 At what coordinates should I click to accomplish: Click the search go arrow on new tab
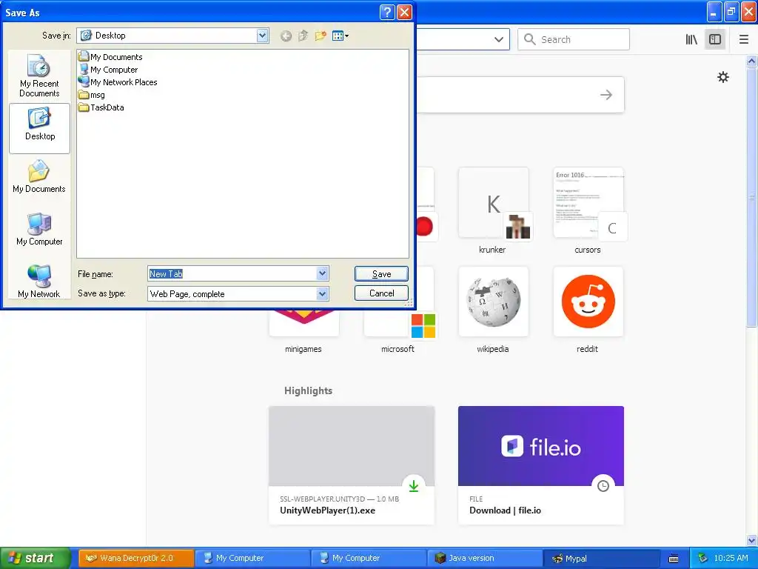coord(606,95)
